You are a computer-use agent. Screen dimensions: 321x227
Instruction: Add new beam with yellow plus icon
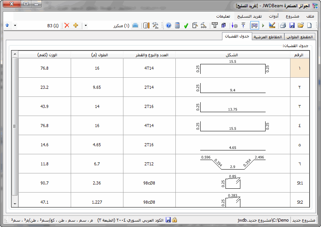pyautogui.click(x=76, y=25)
